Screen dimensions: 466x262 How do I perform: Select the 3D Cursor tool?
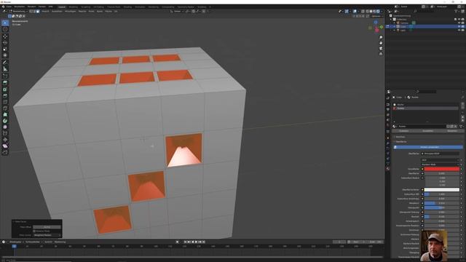5,29
